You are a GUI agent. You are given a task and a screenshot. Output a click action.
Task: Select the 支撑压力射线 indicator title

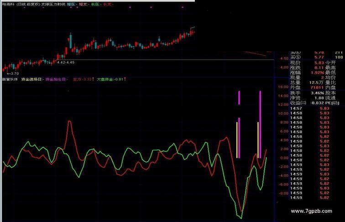[x=53, y=4]
